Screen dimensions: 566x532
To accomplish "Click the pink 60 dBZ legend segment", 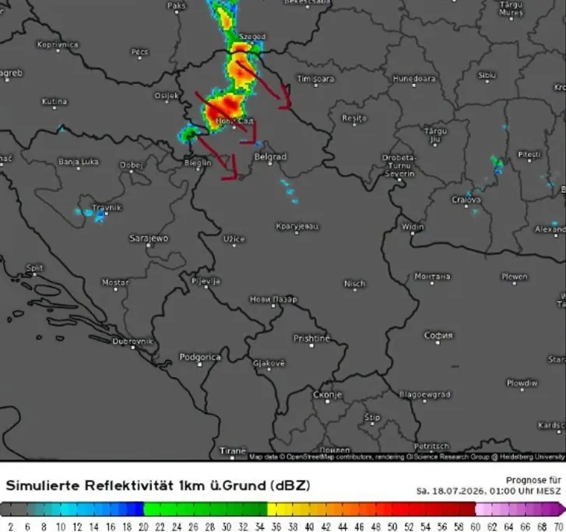I will coord(483,509).
